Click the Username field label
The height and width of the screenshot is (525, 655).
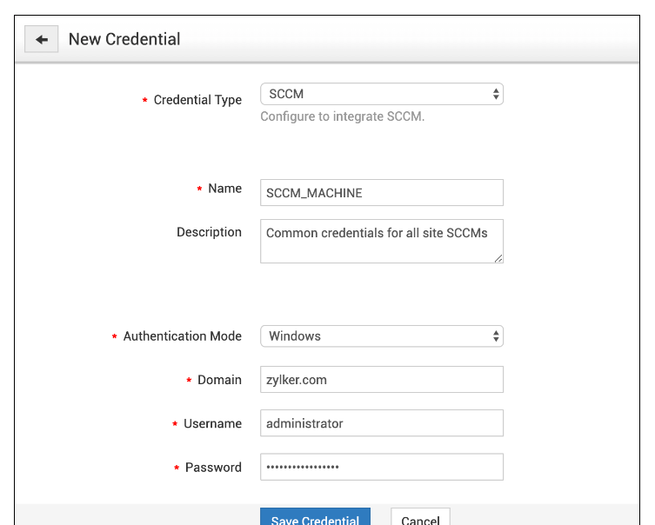pos(212,423)
